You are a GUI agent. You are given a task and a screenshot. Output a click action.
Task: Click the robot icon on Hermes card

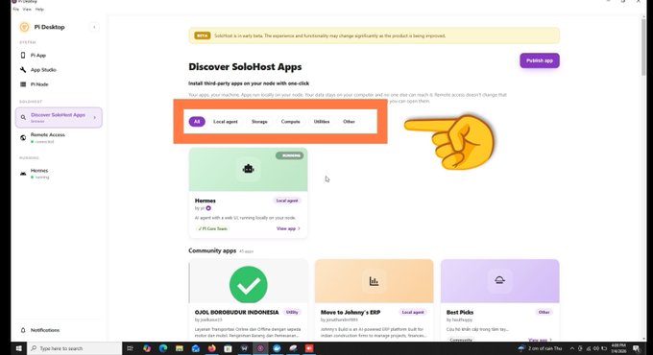coord(248,169)
